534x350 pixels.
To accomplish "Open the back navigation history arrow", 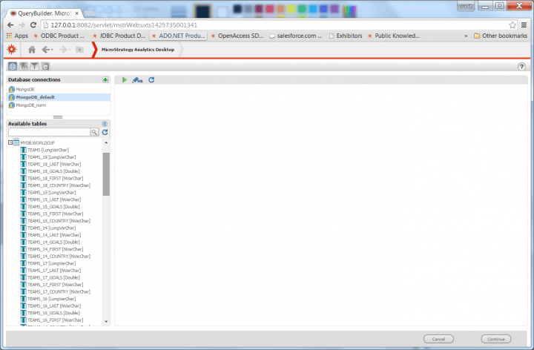I will 47,50.
